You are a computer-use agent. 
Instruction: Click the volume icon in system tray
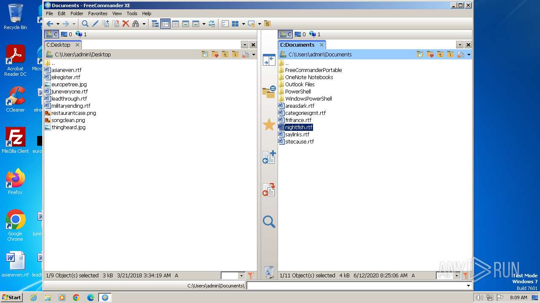pyautogui.click(x=479, y=298)
